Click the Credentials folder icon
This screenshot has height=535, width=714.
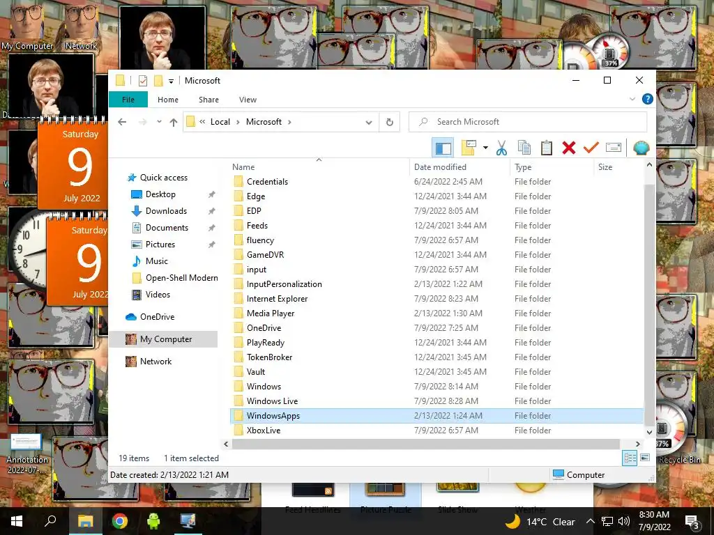click(238, 182)
